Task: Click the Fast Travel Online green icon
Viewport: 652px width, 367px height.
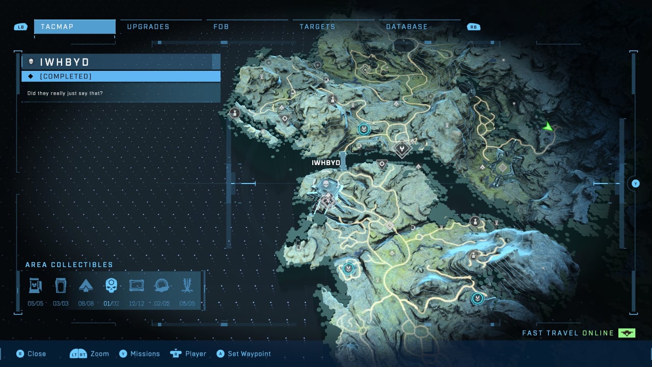Action: 627,333
